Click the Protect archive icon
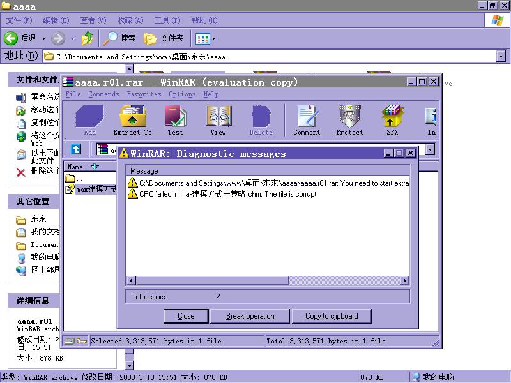The image size is (511, 383). (x=349, y=120)
